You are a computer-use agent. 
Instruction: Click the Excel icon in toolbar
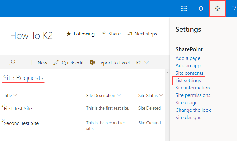[x=93, y=62]
